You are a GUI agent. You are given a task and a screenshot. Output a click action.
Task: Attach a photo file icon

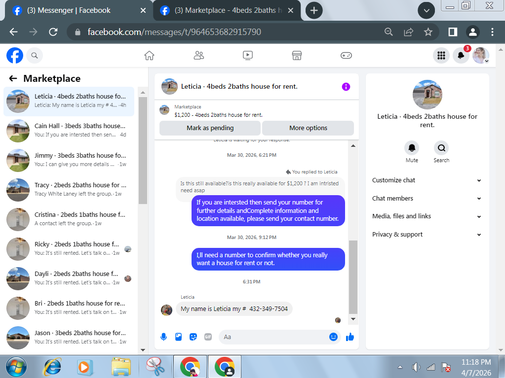tap(178, 337)
